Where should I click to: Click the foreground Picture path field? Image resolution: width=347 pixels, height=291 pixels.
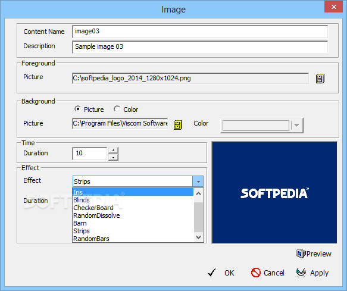(x=190, y=79)
